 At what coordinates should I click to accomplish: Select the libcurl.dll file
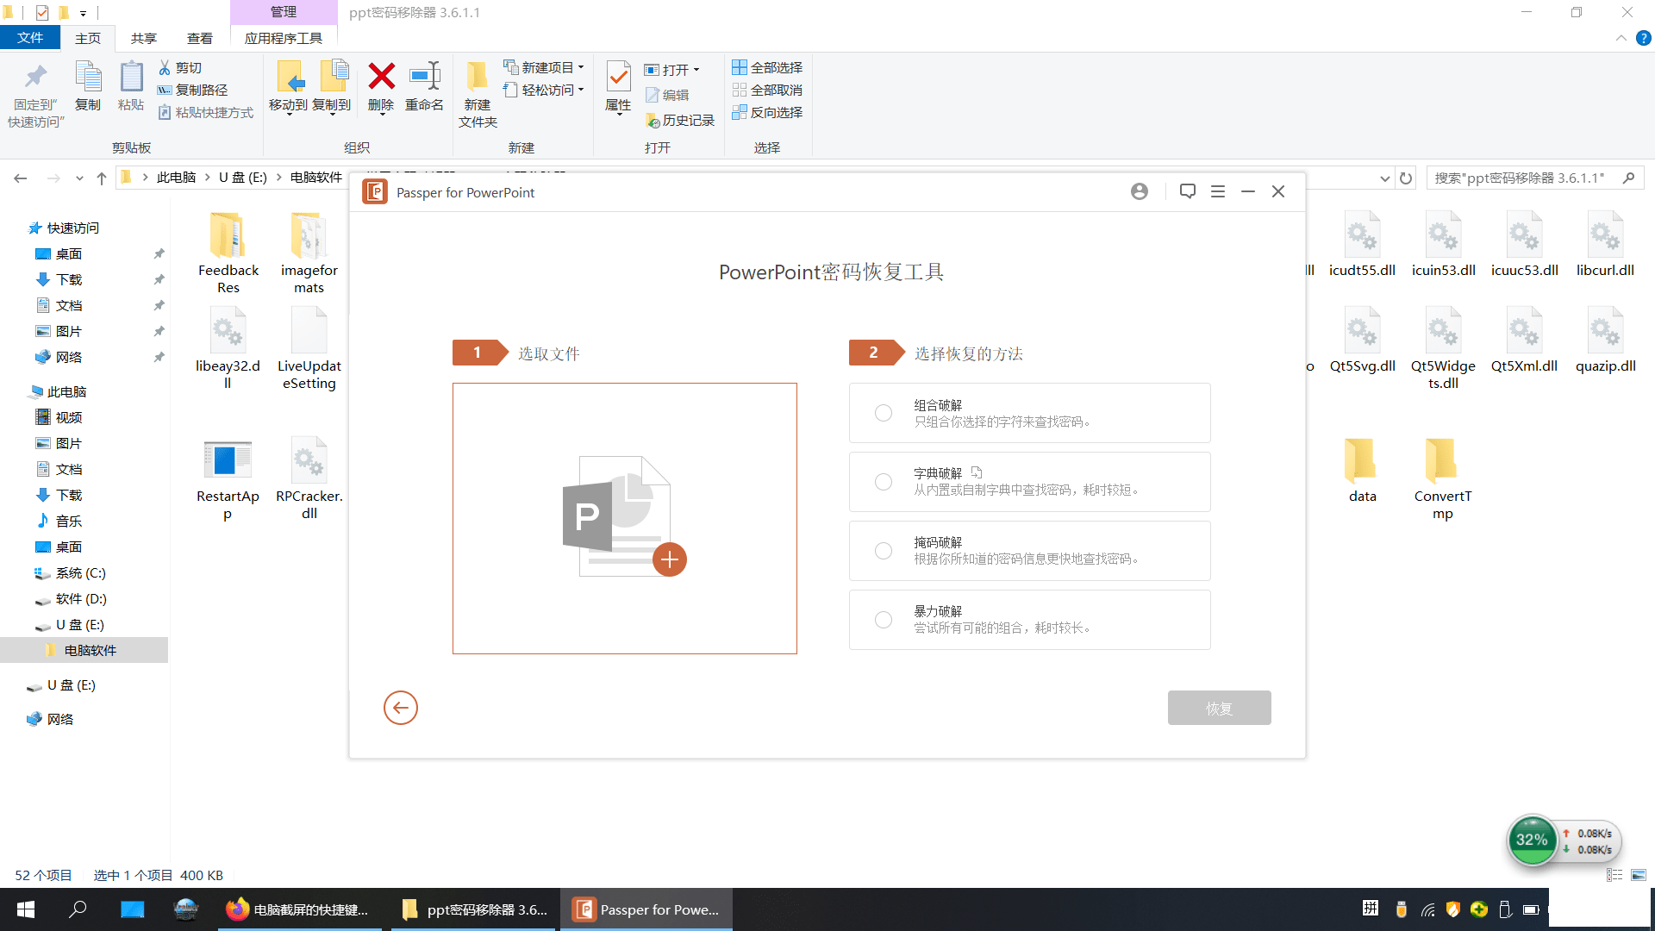coord(1605,244)
